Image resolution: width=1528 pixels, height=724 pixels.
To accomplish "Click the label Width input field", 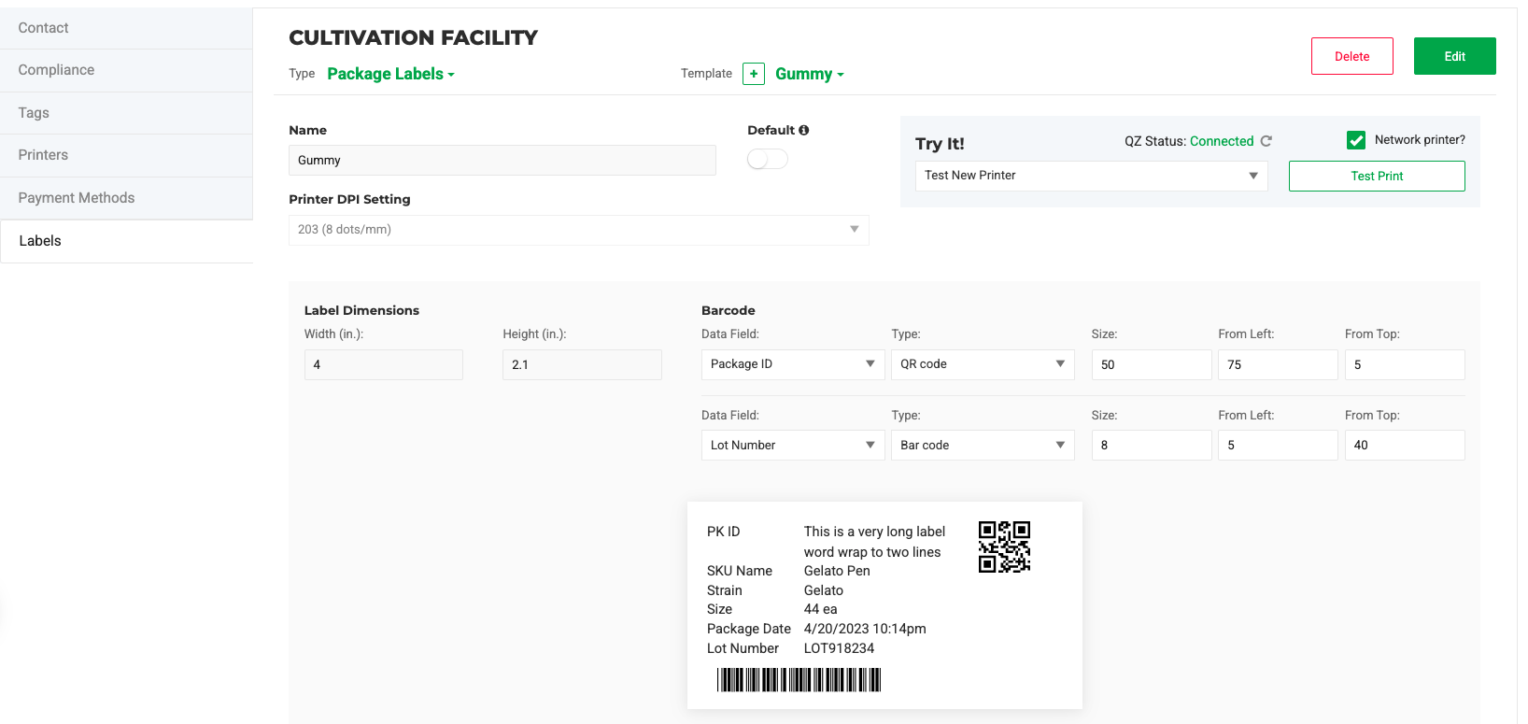I will [x=383, y=364].
